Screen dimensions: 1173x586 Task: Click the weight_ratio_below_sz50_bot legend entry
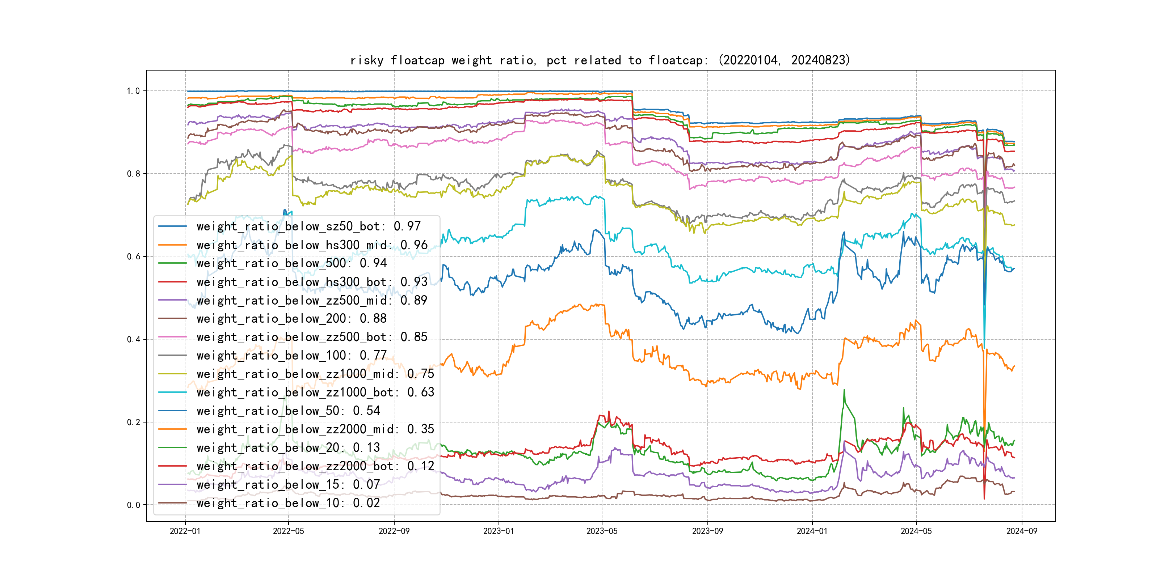click(308, 226)
